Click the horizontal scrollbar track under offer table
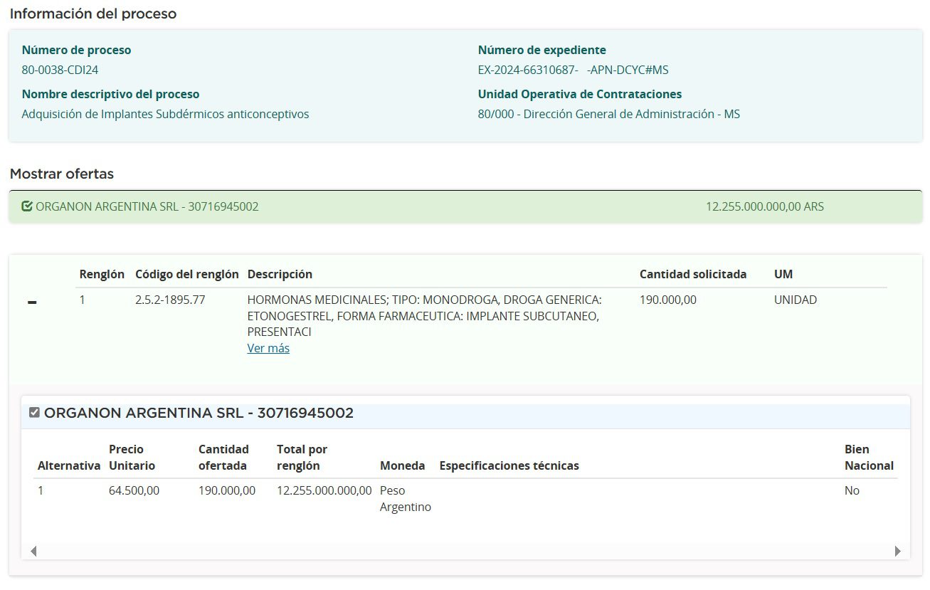The width and height of the screenshot is (930, 590). [x=465, y=551]
